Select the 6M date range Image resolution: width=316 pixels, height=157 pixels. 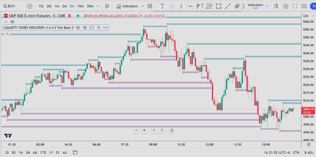pyautogui.click(x=35, y=153)
